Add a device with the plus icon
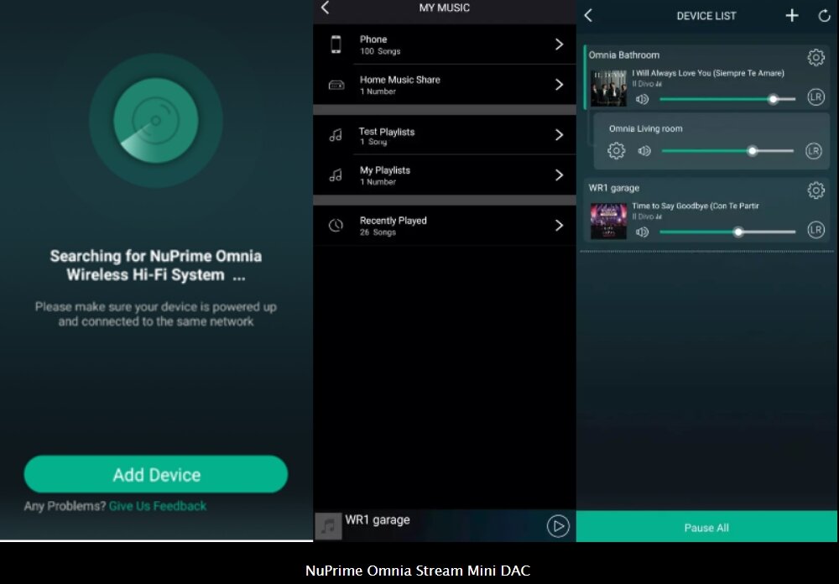Viewport: 839px width, 584px height. pos(792,16)
